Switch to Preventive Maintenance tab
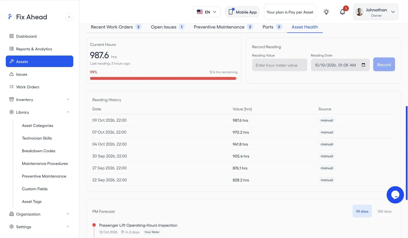The width and height of the screenshot is (408, 238). click(223, 27)
